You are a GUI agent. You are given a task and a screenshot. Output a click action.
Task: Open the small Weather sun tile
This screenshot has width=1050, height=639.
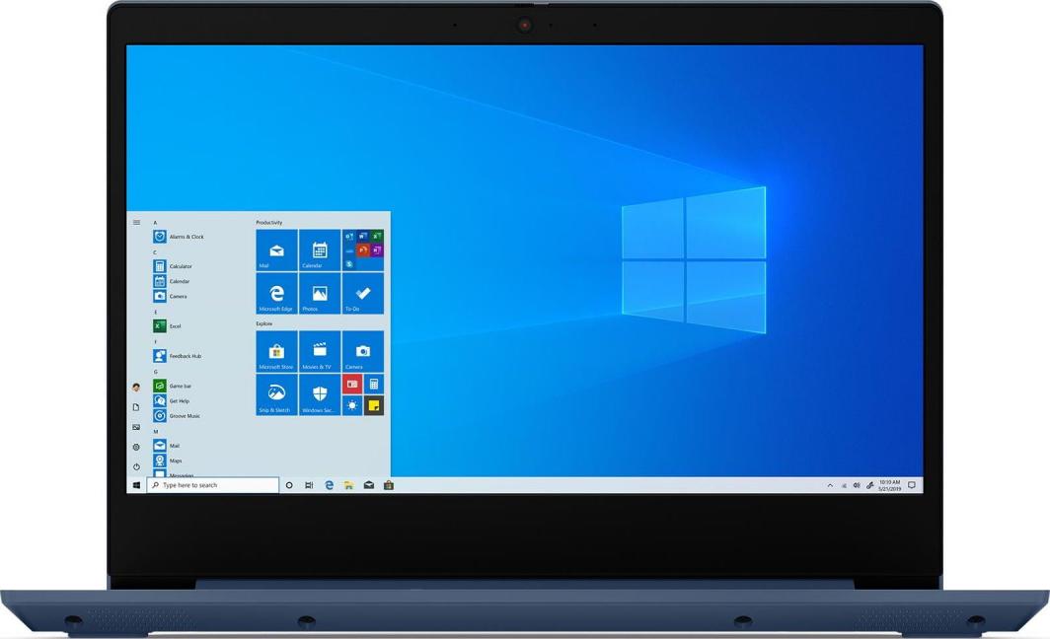pos(352,405)
